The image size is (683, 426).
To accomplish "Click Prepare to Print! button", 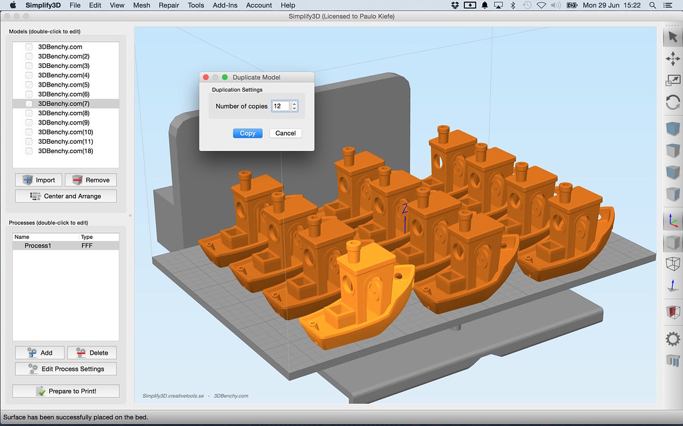I will (x=66, y=391).
